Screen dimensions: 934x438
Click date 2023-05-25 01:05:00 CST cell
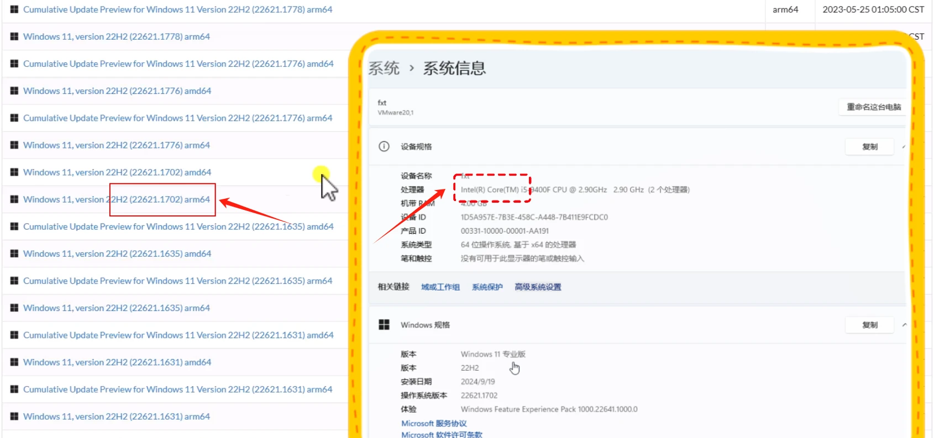873,9
